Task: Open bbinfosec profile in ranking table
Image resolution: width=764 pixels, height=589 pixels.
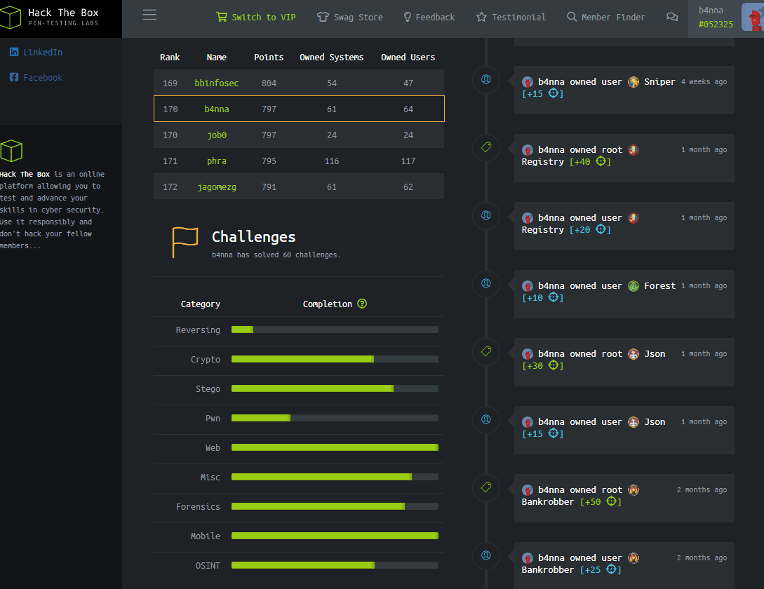Action: point(217,83)
